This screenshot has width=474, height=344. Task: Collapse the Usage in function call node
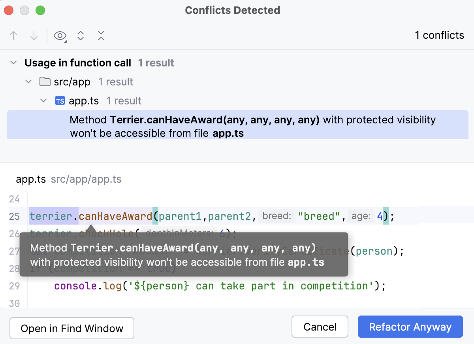click(x=13, y=62)
